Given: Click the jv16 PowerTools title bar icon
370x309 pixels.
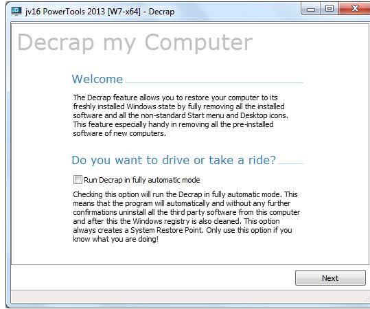Looking at the screenshot, I should 16,12.
